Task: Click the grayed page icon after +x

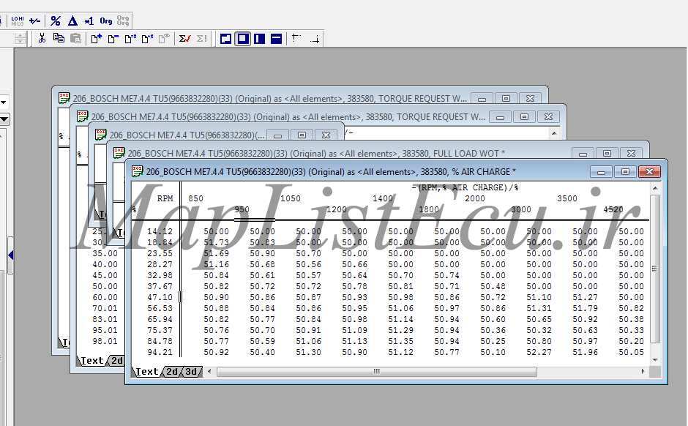Action: [x=164, y=39]
